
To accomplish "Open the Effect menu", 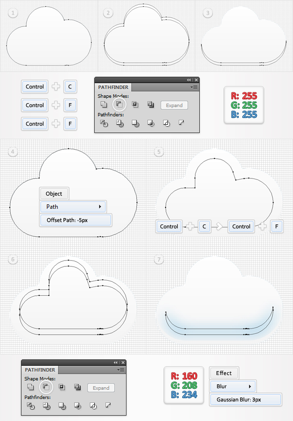I will pyautogui.click(x=224, y=373).
